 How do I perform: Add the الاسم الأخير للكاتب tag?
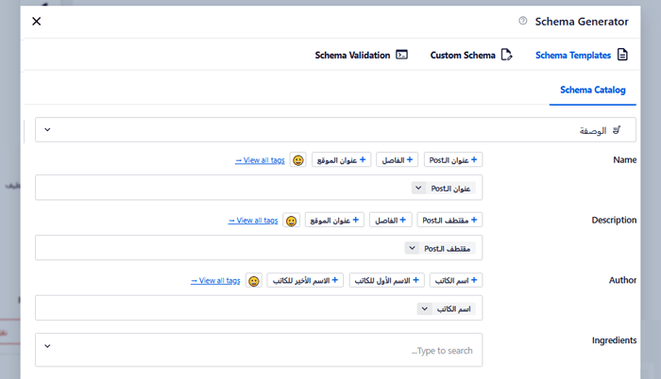click(305, 280)
